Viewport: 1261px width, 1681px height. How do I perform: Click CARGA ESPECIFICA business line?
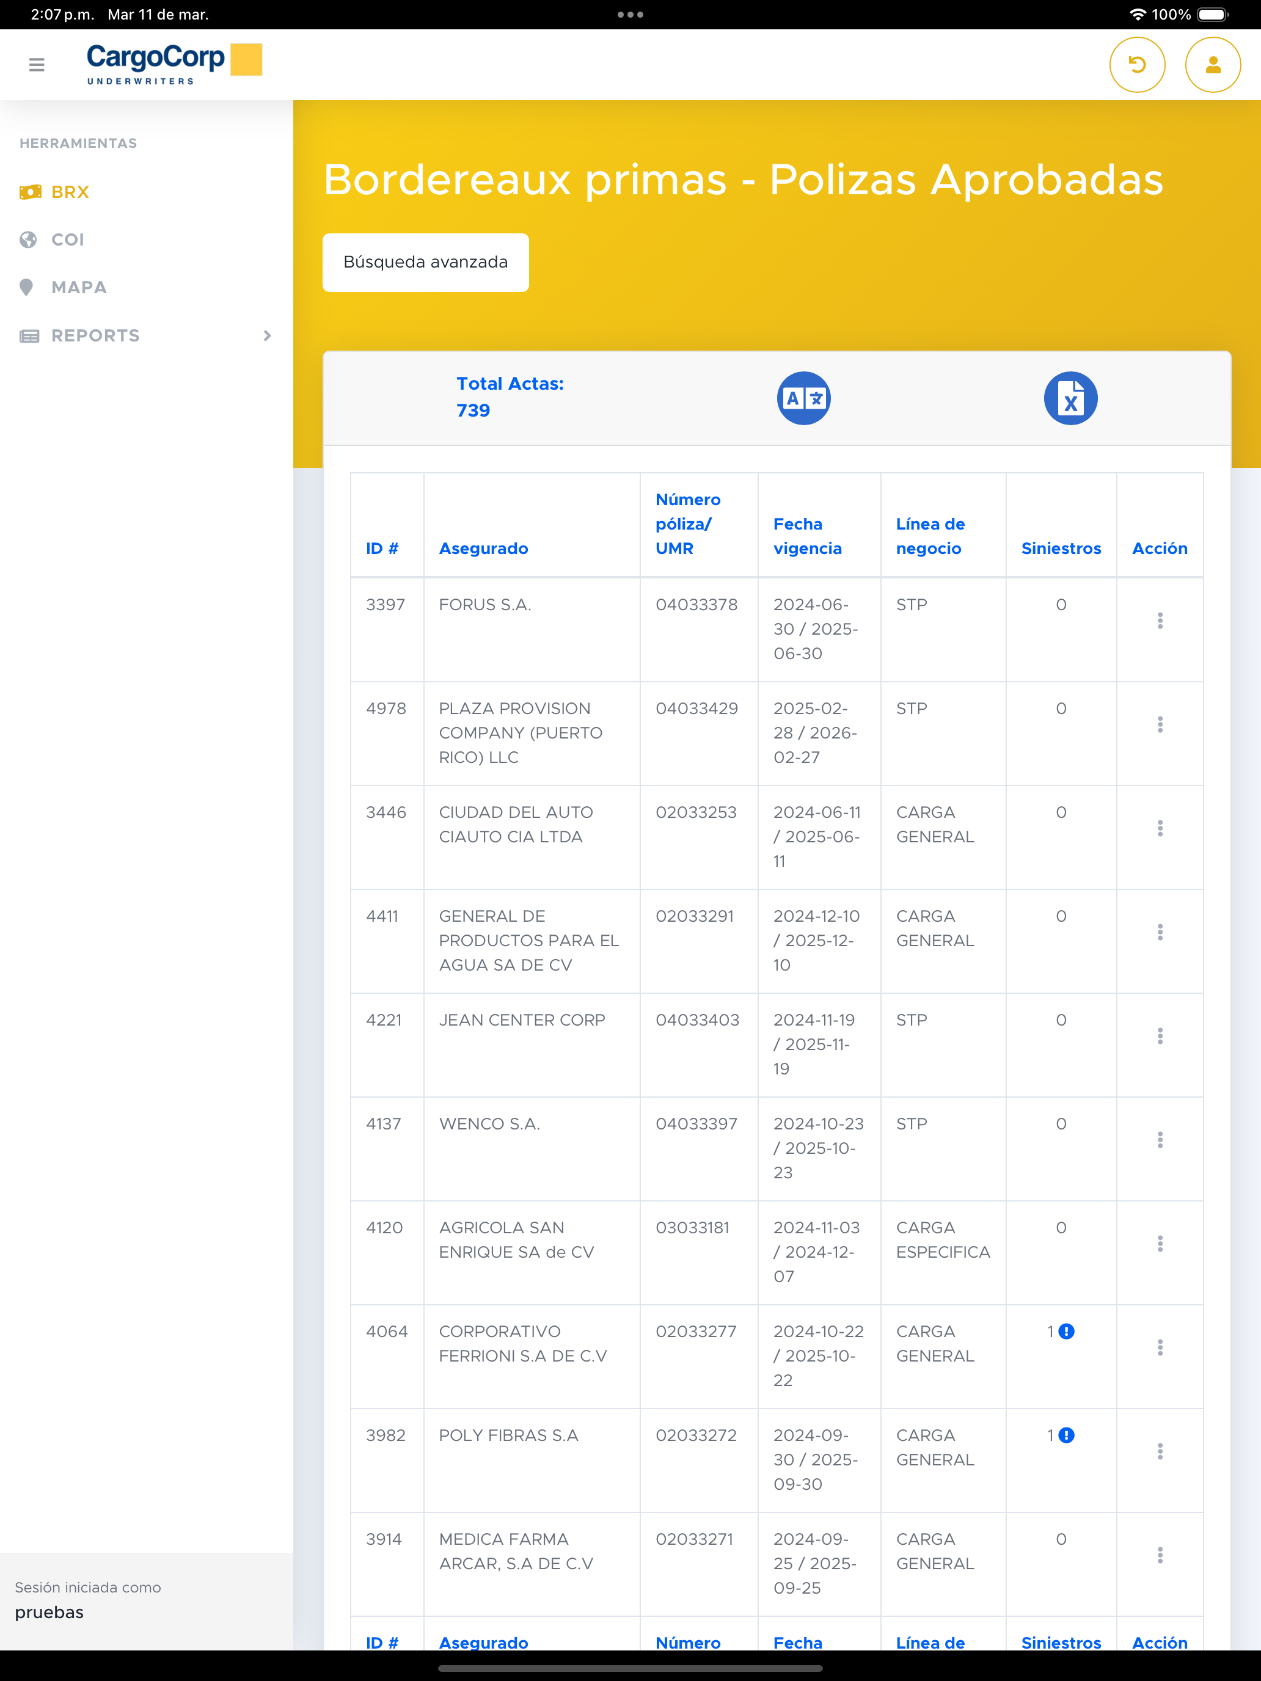943,1240
